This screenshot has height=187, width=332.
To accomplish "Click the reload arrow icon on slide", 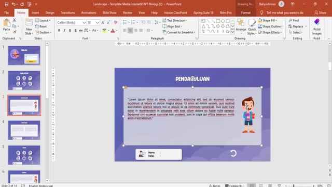I will pos(233,153).
